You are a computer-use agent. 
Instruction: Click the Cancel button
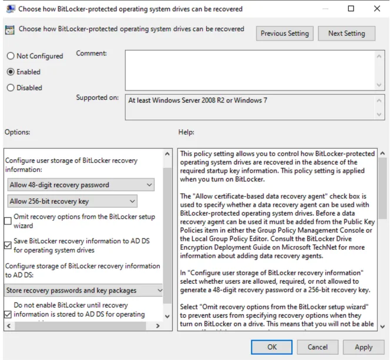[318, 347]
